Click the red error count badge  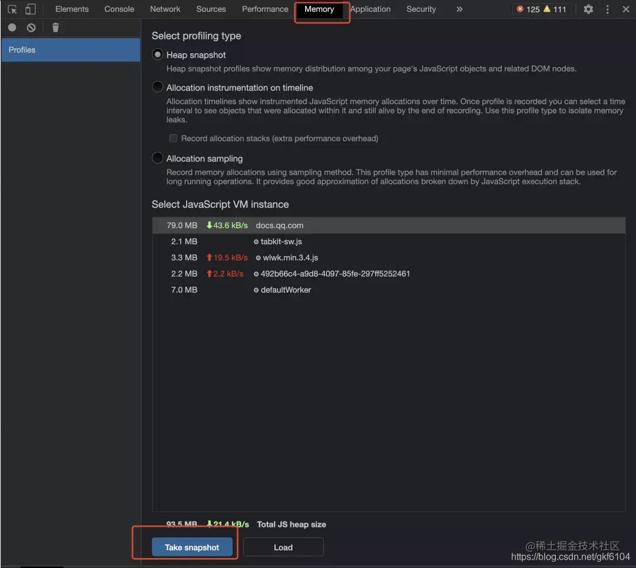(x=528, y=9)
